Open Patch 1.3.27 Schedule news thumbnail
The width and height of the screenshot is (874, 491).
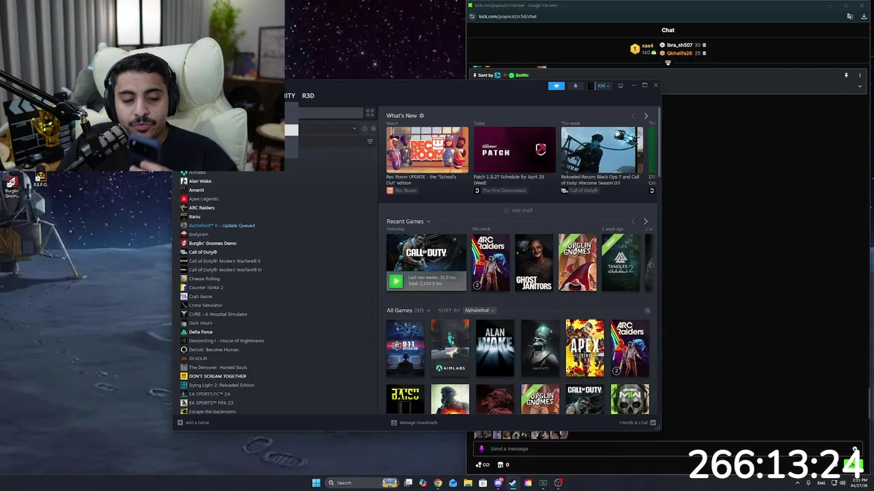click(x=515, y=149)
